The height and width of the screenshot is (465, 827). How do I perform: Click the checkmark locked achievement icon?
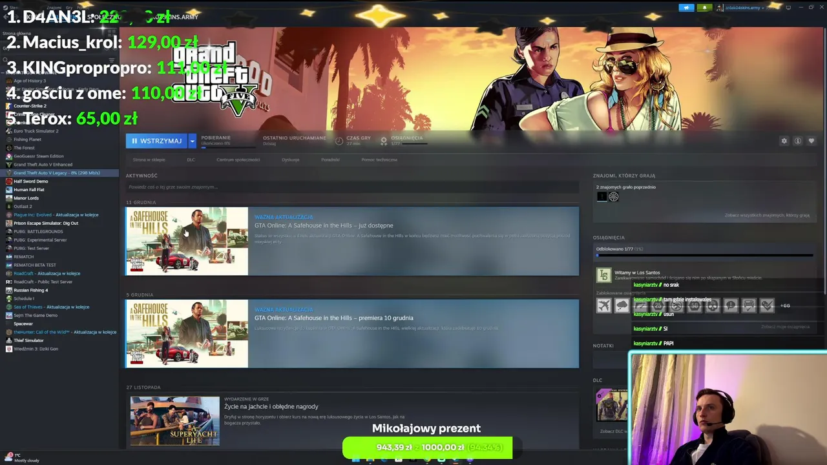(x=767, y=305)
